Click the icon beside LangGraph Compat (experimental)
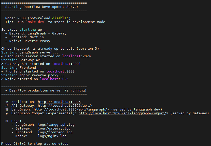211x146 pixels. point(7,113)
